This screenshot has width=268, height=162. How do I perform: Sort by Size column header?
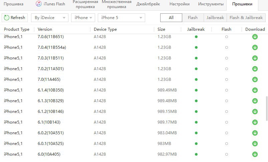coord(161,29)
